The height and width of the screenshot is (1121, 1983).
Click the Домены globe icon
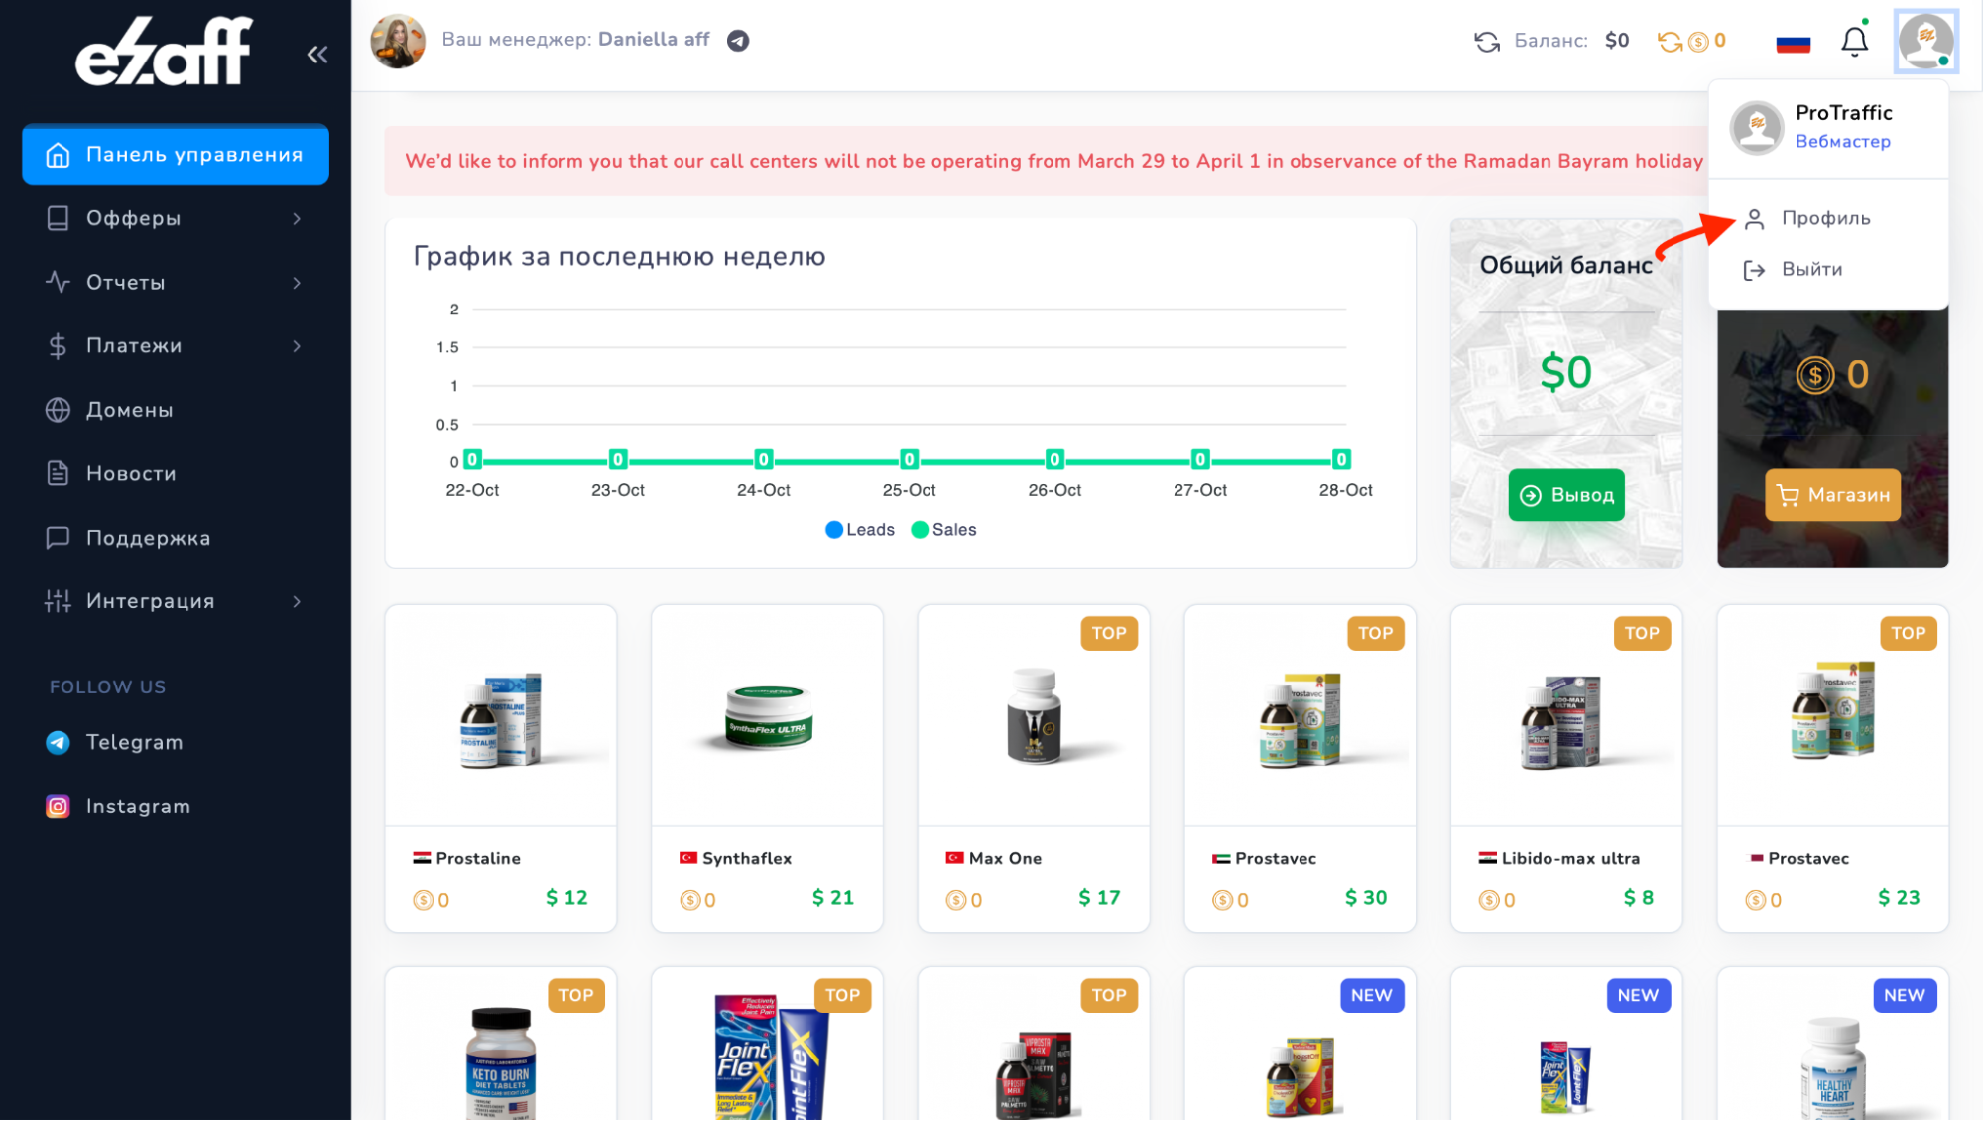(x=58, y=410)
